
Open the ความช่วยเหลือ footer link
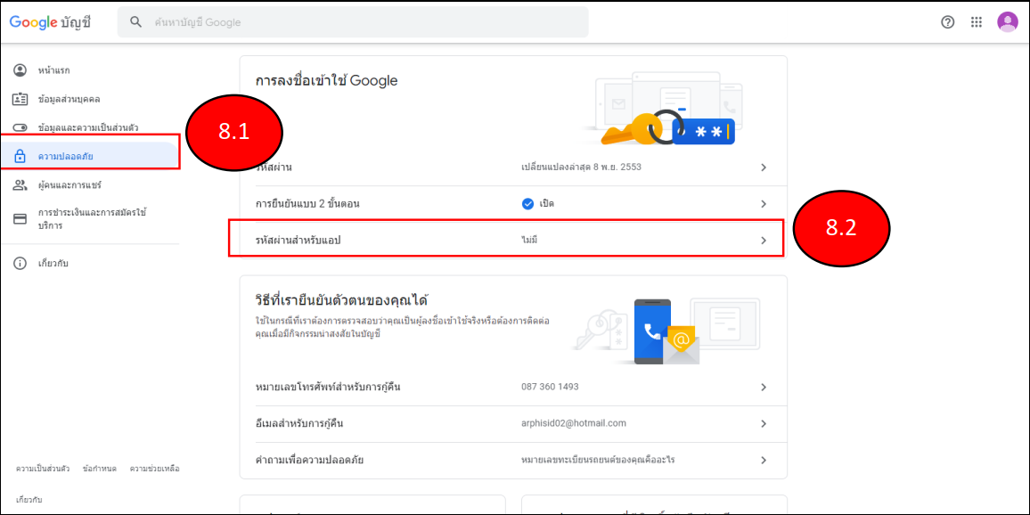coord(154,469)
